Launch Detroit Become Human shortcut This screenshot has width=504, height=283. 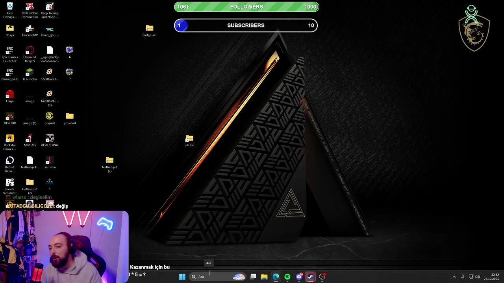pyautogui.click(x=10, y=165)
